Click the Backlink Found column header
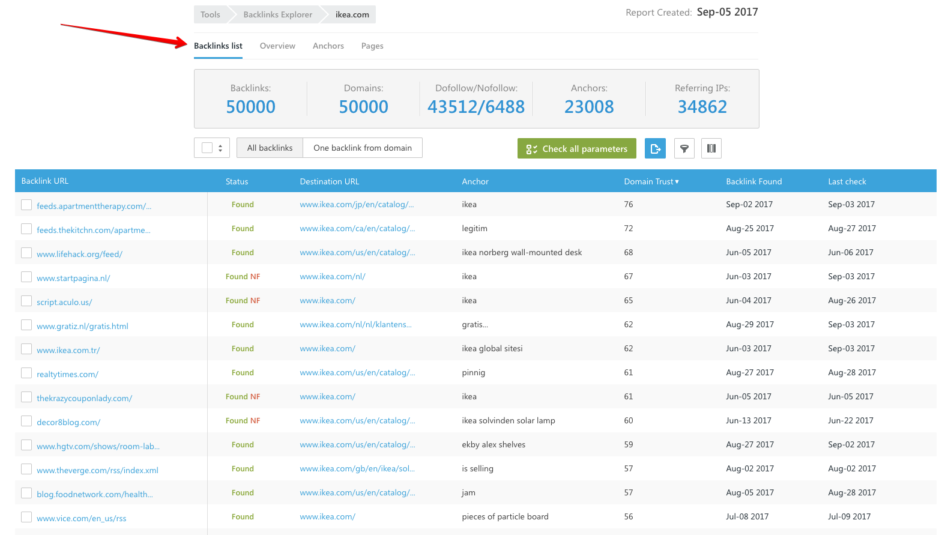This screenshot has height=535, width=942. click(754, 181)
